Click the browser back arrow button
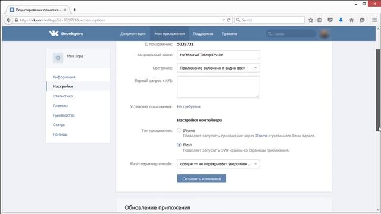The height and width of the screenshot is (214, 381). (8, 20)
